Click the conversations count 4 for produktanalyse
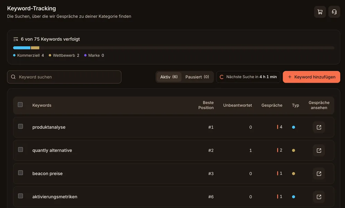 [281, 127]
